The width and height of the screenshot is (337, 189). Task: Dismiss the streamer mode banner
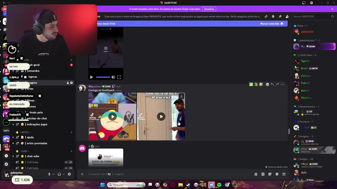click(332, 9)
